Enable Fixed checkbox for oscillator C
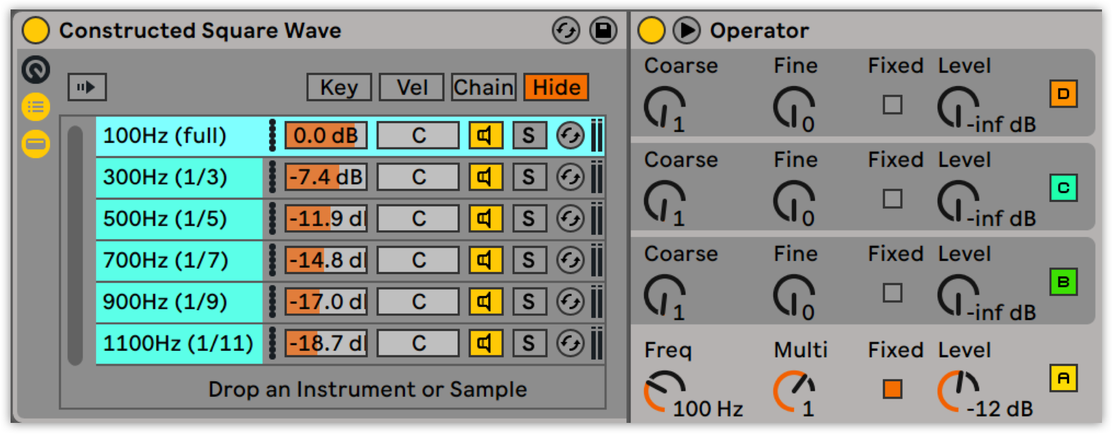Screen dimensions: 1112x434 coord(892,199)
